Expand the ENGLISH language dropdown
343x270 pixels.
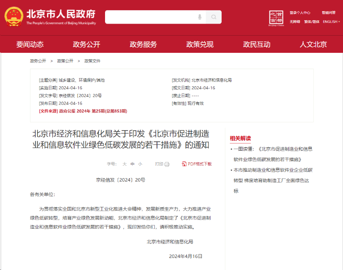click(331, 21)
